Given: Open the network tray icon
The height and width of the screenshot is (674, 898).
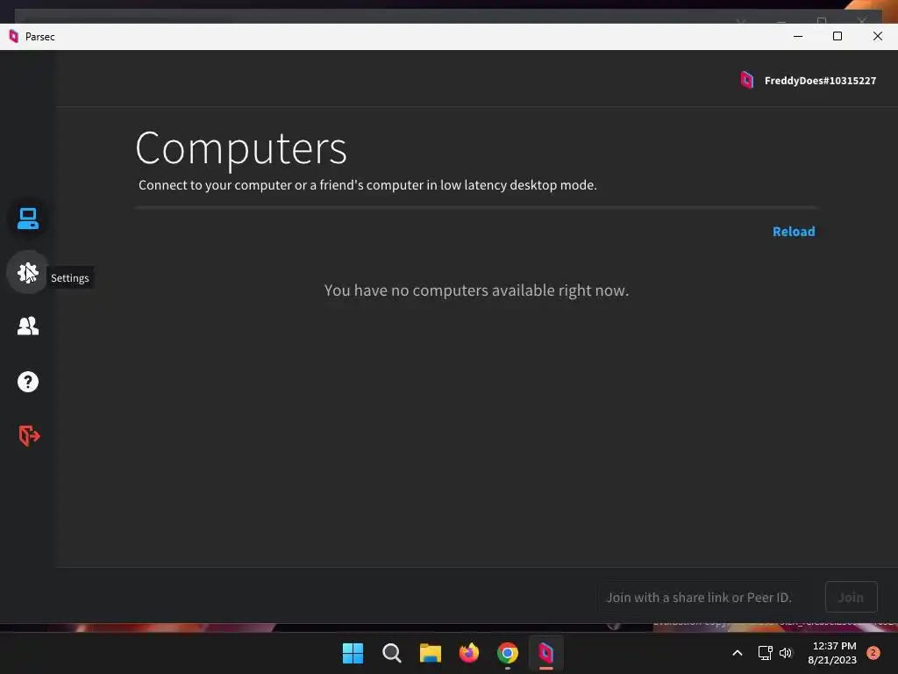Looking at the screenshot, I should 765,653.
